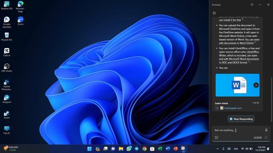Viewport: 273px width, 153px height.
Task: Click the add screenshot icon in Copilot input
Action: [216, 138]
